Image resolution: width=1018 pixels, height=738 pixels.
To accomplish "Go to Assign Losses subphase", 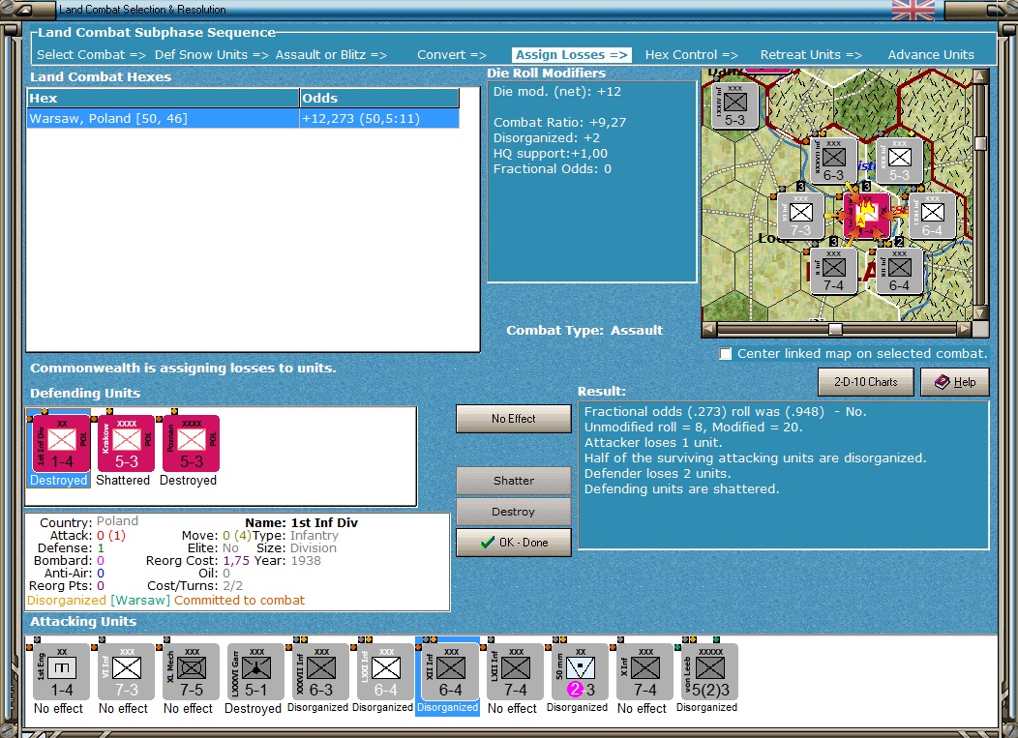I will (x=571, y=54).
